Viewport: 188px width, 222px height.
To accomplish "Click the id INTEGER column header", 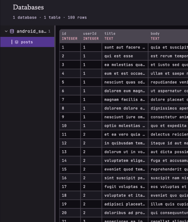I will pos(70,36).
